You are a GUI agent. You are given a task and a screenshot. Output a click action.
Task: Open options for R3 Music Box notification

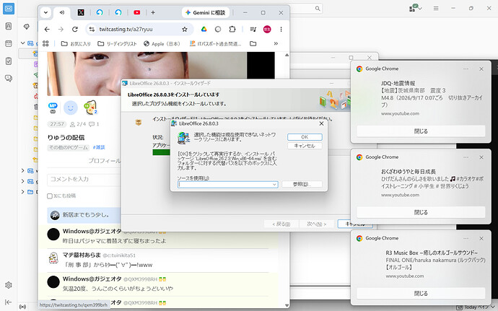click(466, 238)
